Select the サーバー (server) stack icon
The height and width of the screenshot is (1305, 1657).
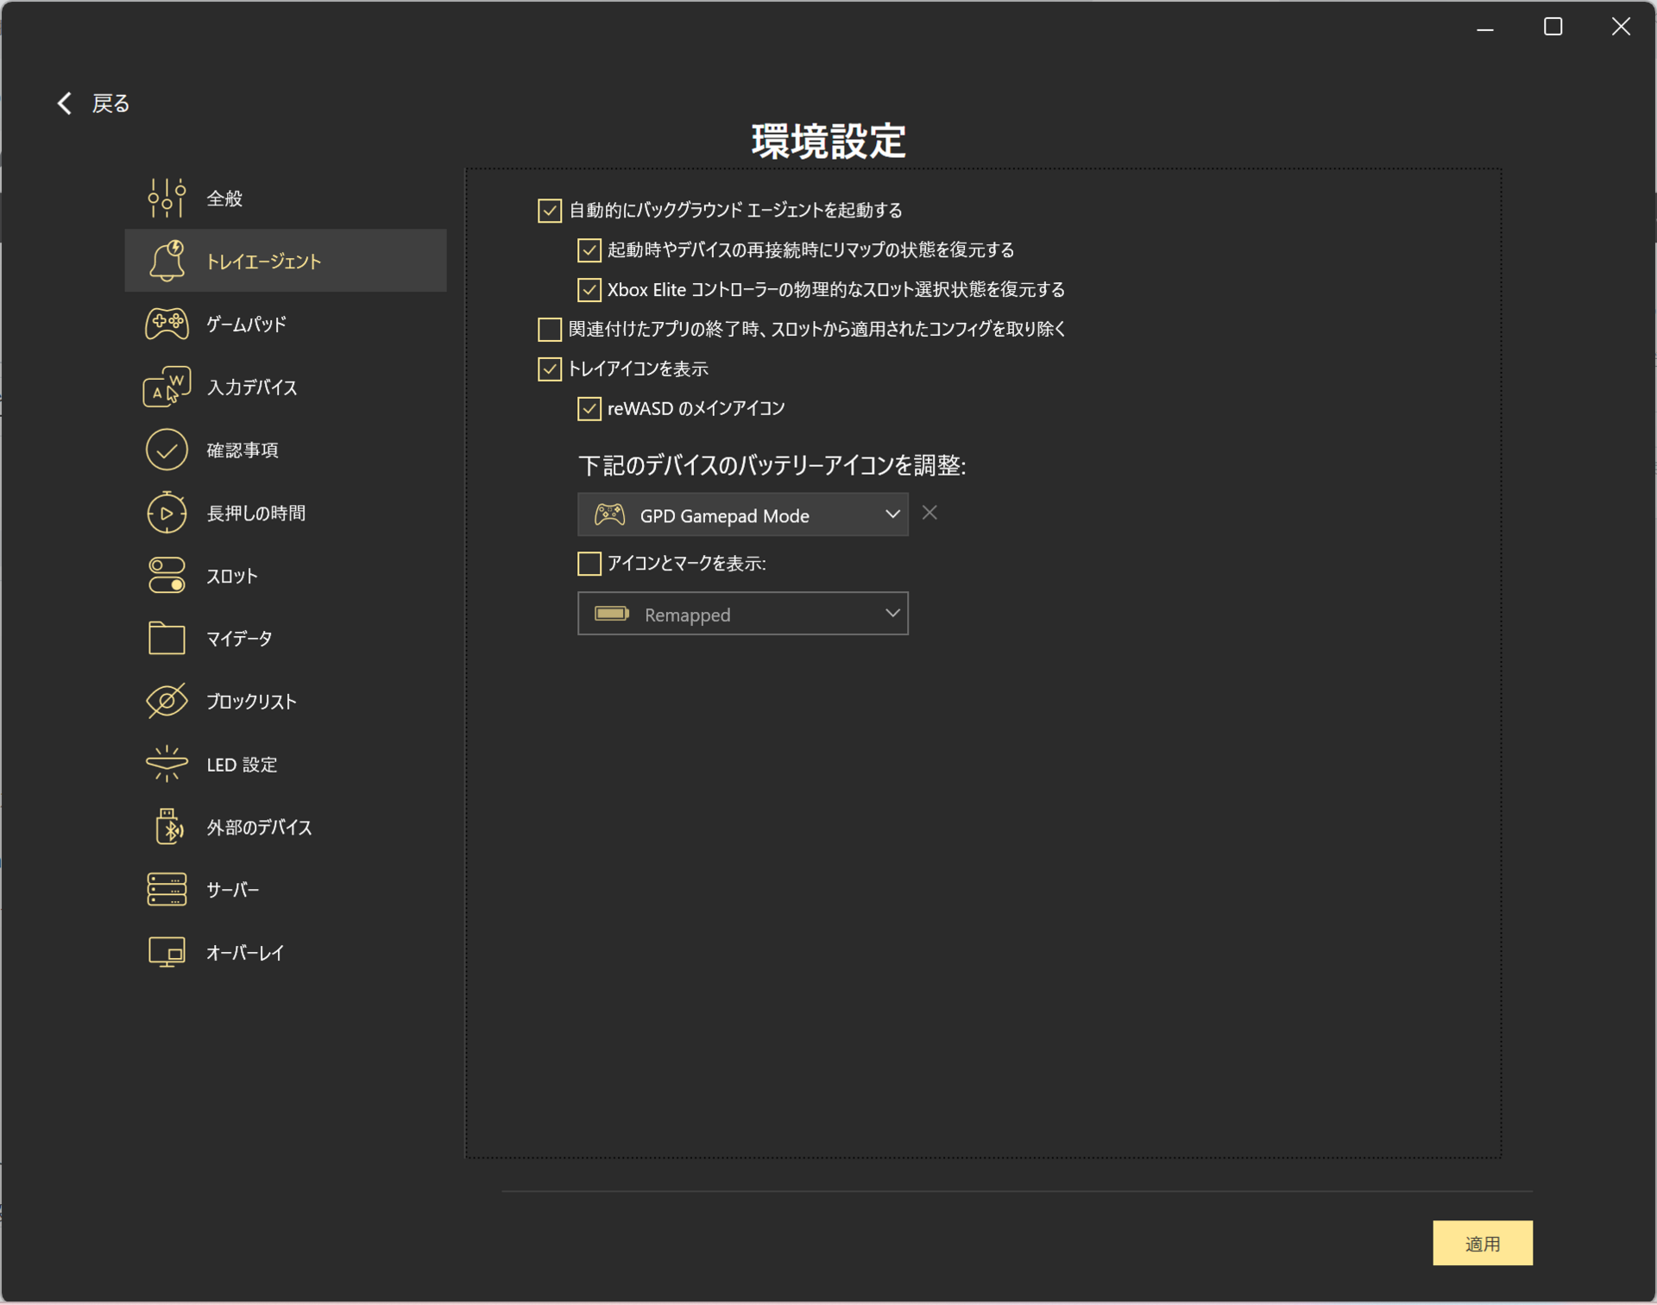click(x=167, y=889)
